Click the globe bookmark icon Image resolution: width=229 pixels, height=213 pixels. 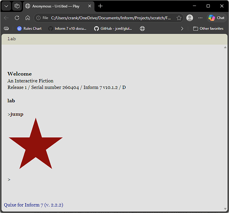pyautogui.click(x=142, y=29)
